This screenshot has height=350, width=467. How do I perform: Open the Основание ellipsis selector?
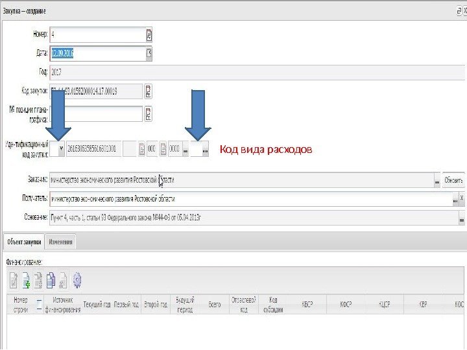pyautogui.click(x=461, y=218)
